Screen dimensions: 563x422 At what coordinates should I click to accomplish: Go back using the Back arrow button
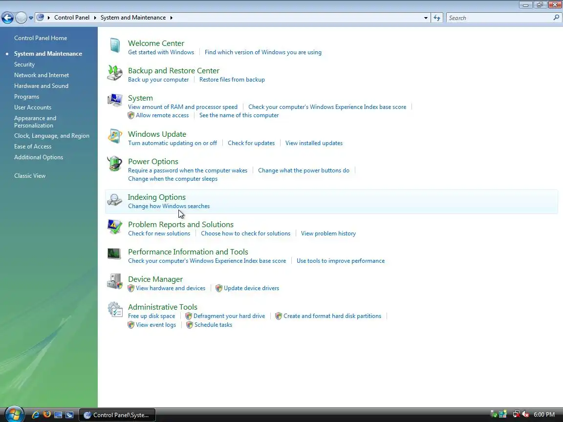7,18
